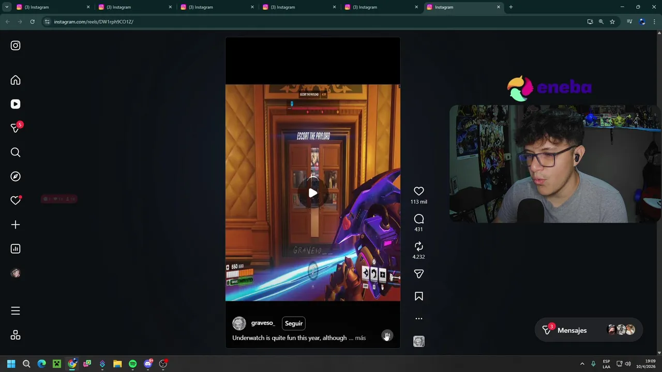
Task: Repost the reel with the arrows icon
Action: (419, 246)
